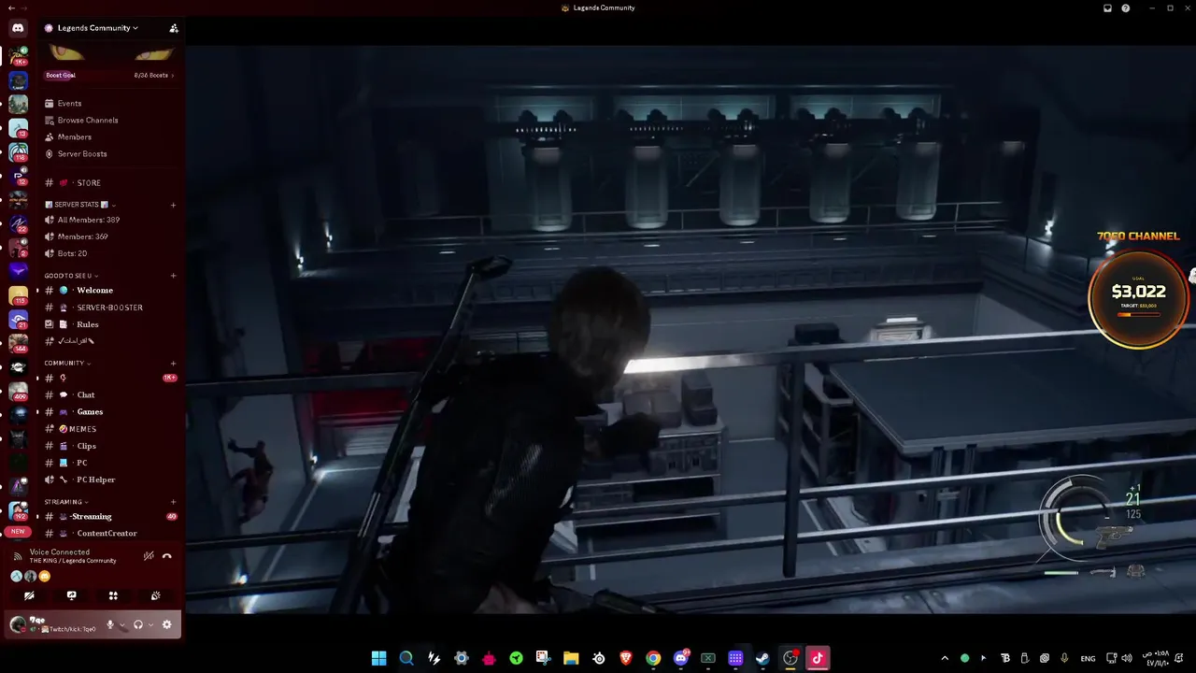Open the Boost Goal bar

coord(109,75)
